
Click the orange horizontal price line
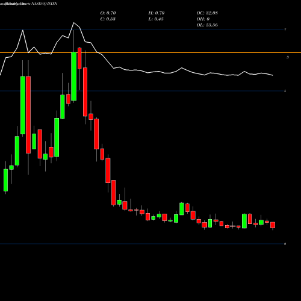150,53
